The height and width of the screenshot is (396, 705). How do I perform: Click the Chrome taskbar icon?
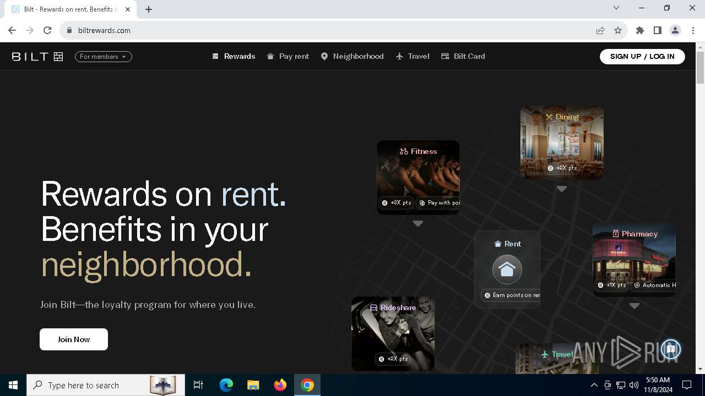307,385
